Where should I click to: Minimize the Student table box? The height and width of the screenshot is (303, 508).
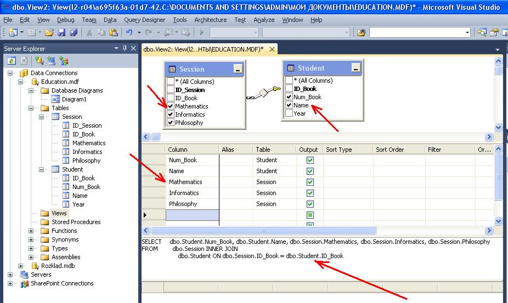(x=355, y=68)
